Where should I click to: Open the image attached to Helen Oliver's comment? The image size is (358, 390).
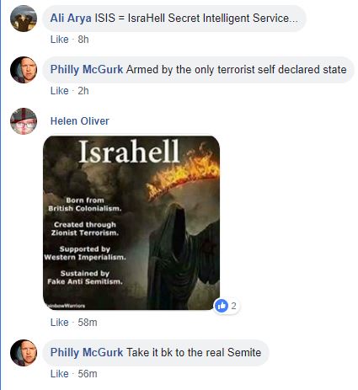pos(131,223)
